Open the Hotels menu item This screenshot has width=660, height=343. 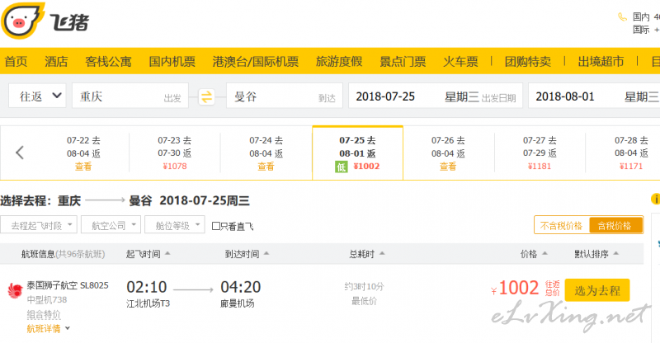point(56,62)
